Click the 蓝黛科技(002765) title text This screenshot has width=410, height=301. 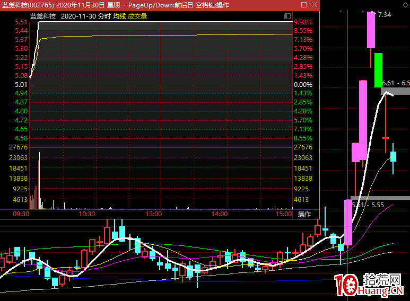[27, 5]
